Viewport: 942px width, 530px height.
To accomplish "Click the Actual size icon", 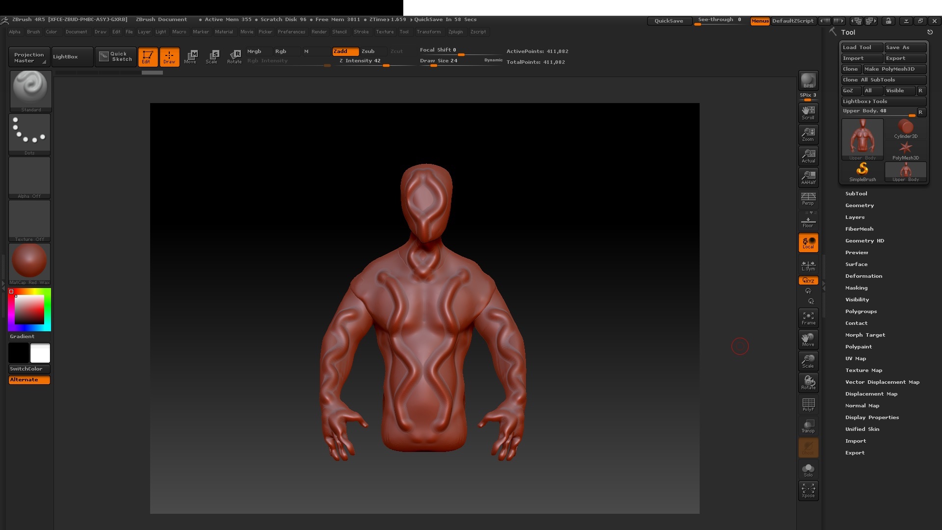I will point(808,156).
